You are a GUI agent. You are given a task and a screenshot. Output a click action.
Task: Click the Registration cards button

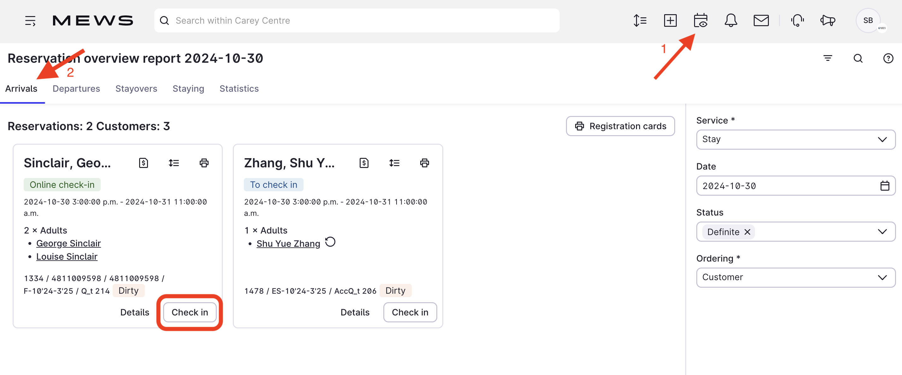(620, 126)
